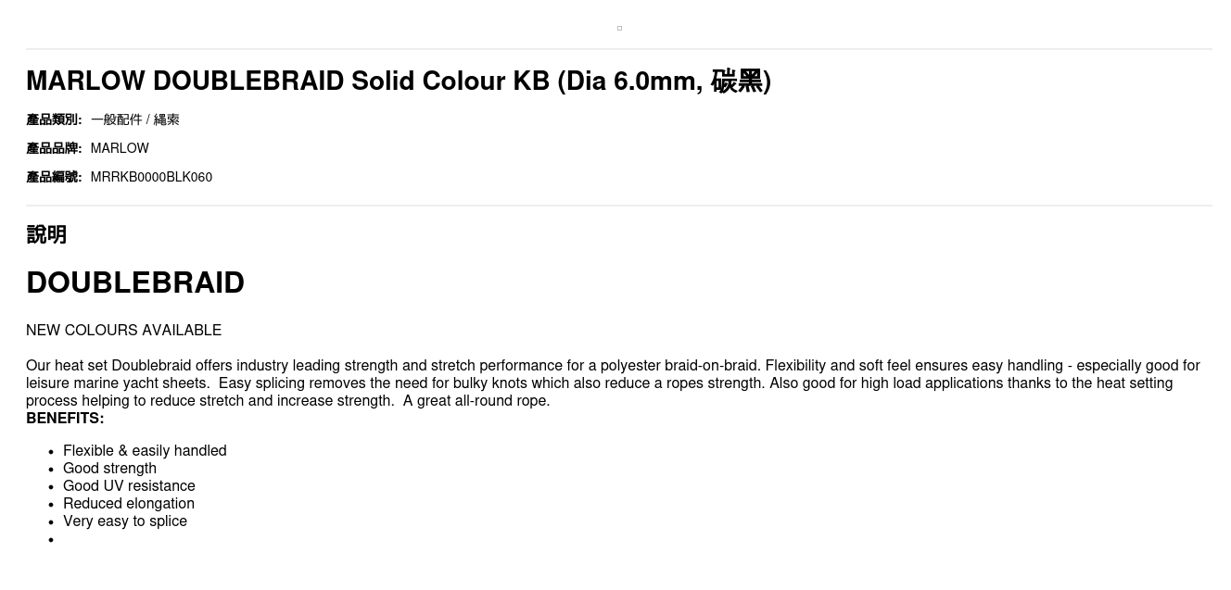Viewport: 1231px width, 590px height.
Task: Select the 產品品牌 label
Action: pos(54,148)
